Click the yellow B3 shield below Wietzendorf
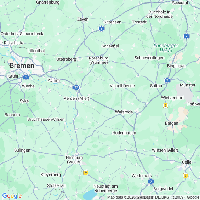 click(165, 105)
